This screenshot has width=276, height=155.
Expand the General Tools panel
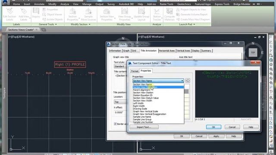(x=48, y=25)
